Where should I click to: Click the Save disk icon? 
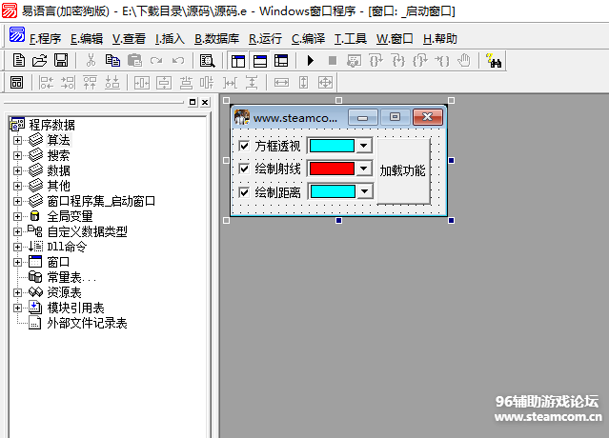coord(60,60)
